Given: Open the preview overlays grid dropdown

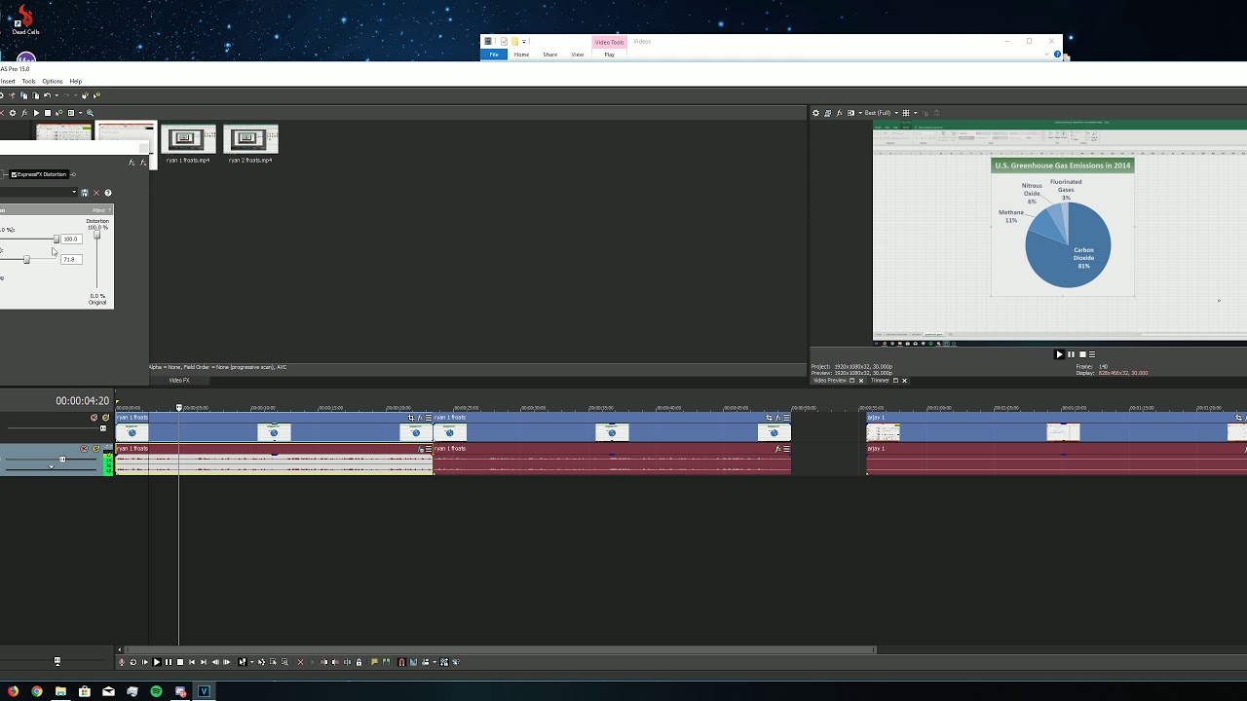Looking at the screenshot, I should 916,113.
